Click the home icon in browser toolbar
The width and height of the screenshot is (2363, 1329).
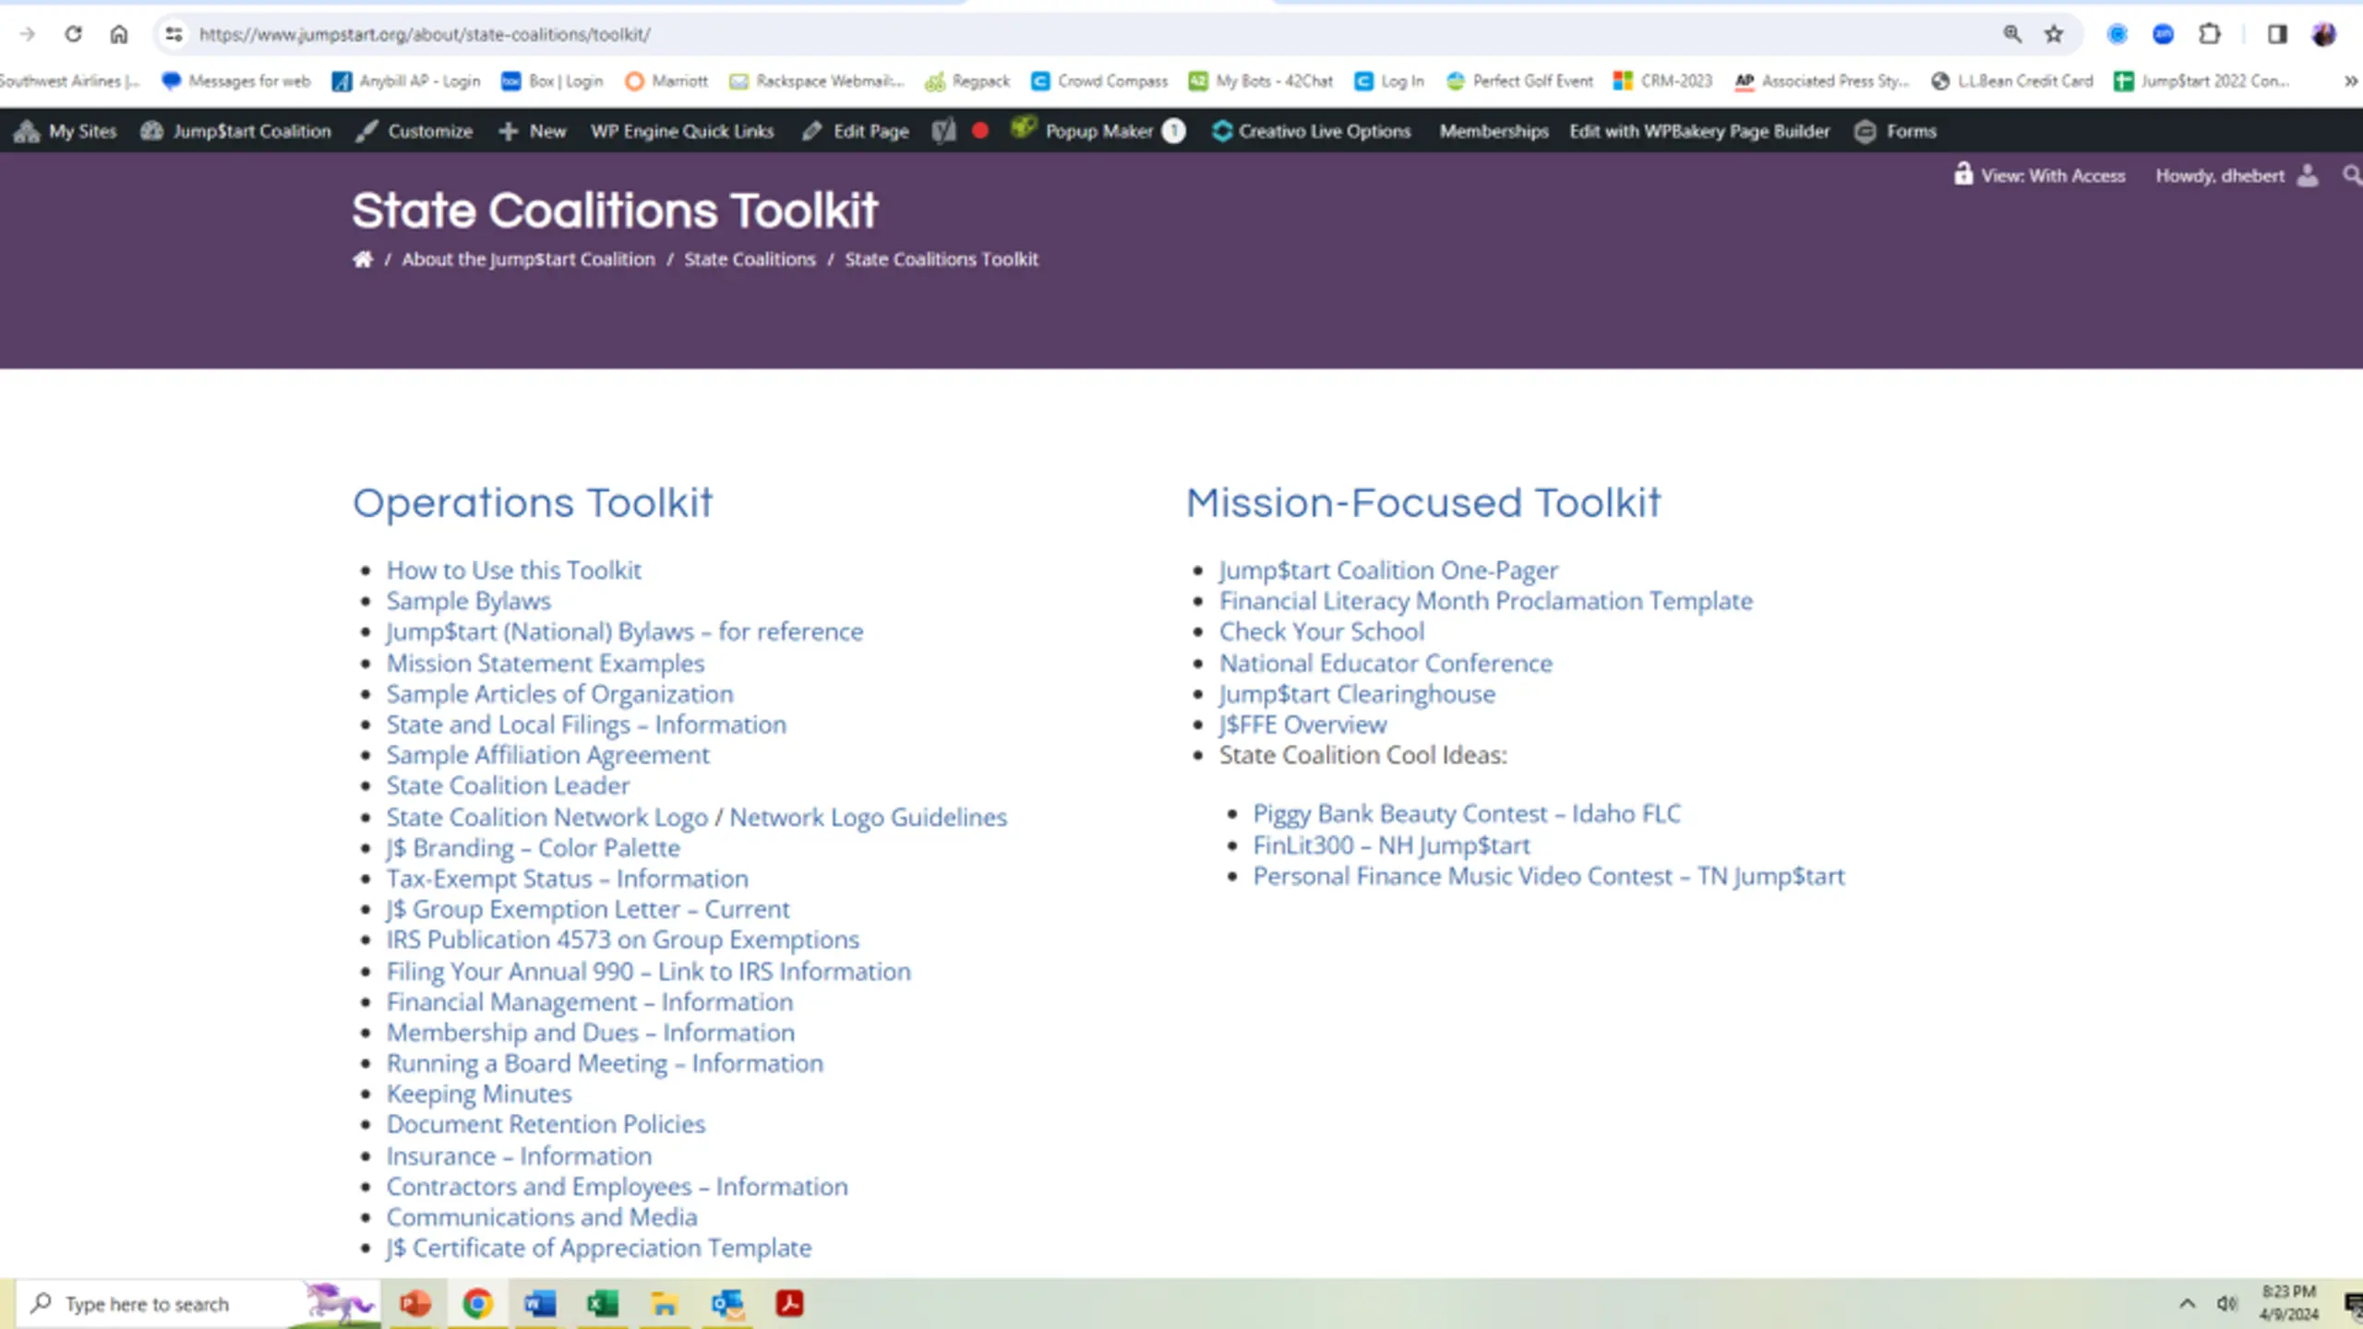(x=119, y=34)
